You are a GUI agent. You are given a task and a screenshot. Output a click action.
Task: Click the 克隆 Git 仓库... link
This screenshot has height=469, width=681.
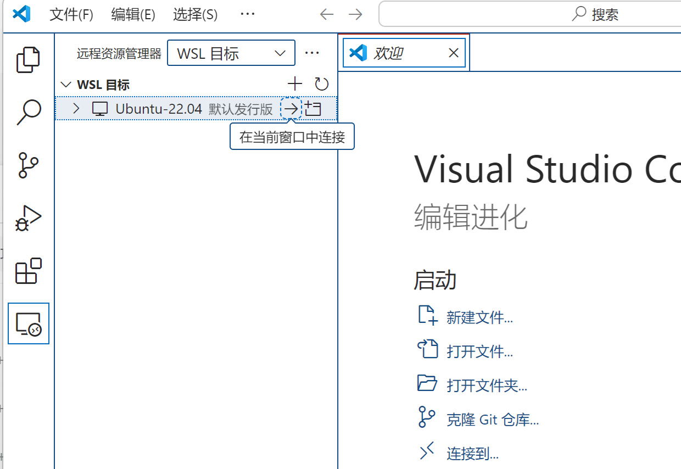[x=493, y=420]
